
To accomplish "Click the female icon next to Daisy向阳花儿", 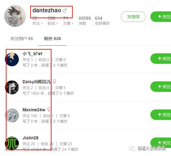I will pos(54,81).
